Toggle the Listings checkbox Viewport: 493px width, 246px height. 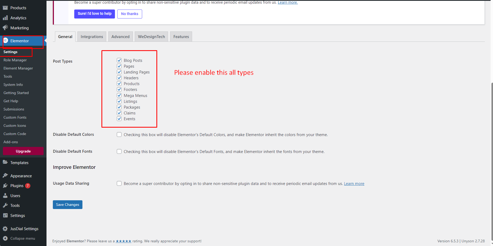tap(119, 101)
